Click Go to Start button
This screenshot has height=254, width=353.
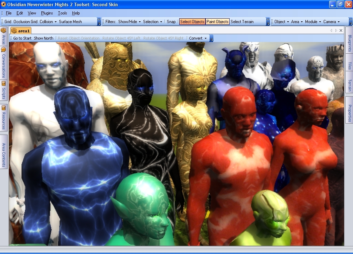pos(22,38)
